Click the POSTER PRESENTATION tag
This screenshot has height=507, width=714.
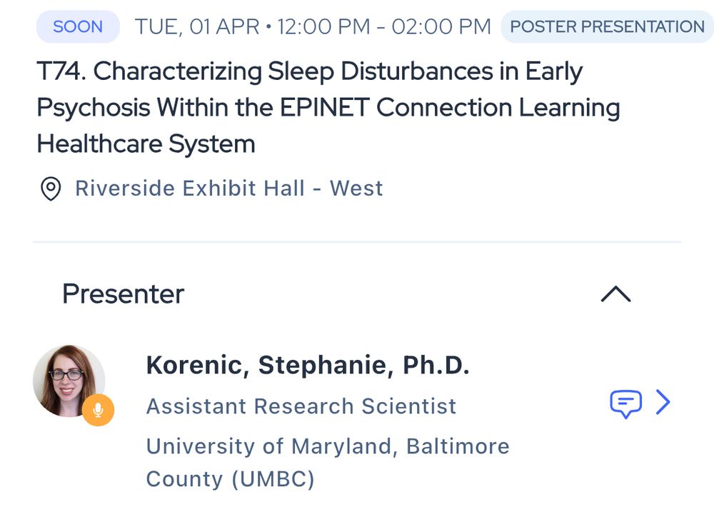[x=607, y=26]
